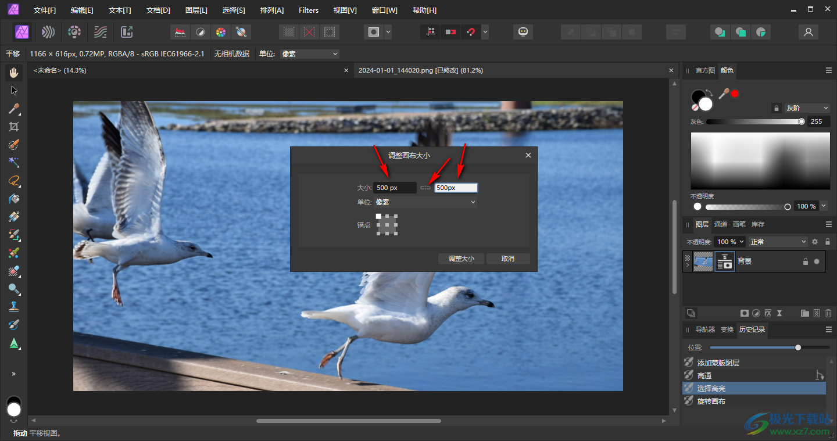
Task: Toggle the lock on 背景 layer
Action: click(x=805, y=261)
